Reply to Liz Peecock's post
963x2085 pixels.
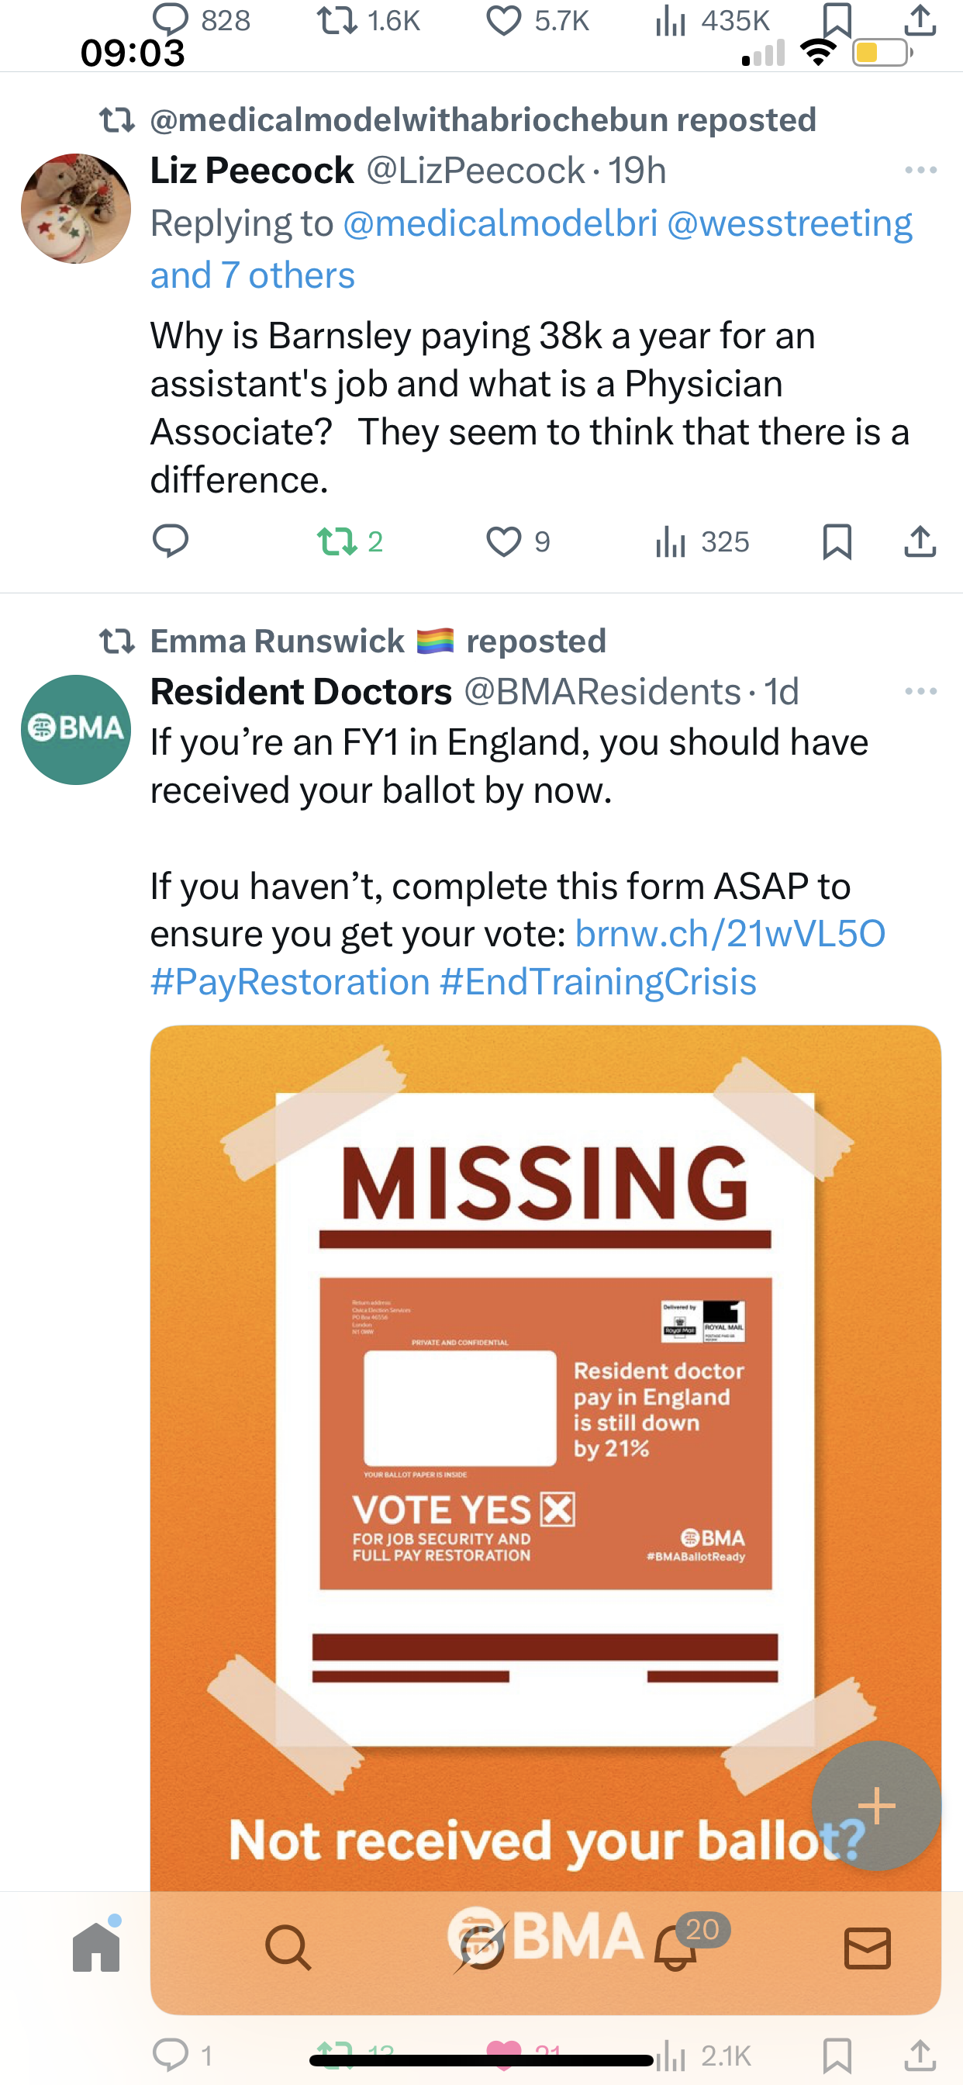(x=171, y=541)
